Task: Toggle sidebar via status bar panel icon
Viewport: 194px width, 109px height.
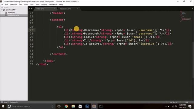Action: coord(2,102)
